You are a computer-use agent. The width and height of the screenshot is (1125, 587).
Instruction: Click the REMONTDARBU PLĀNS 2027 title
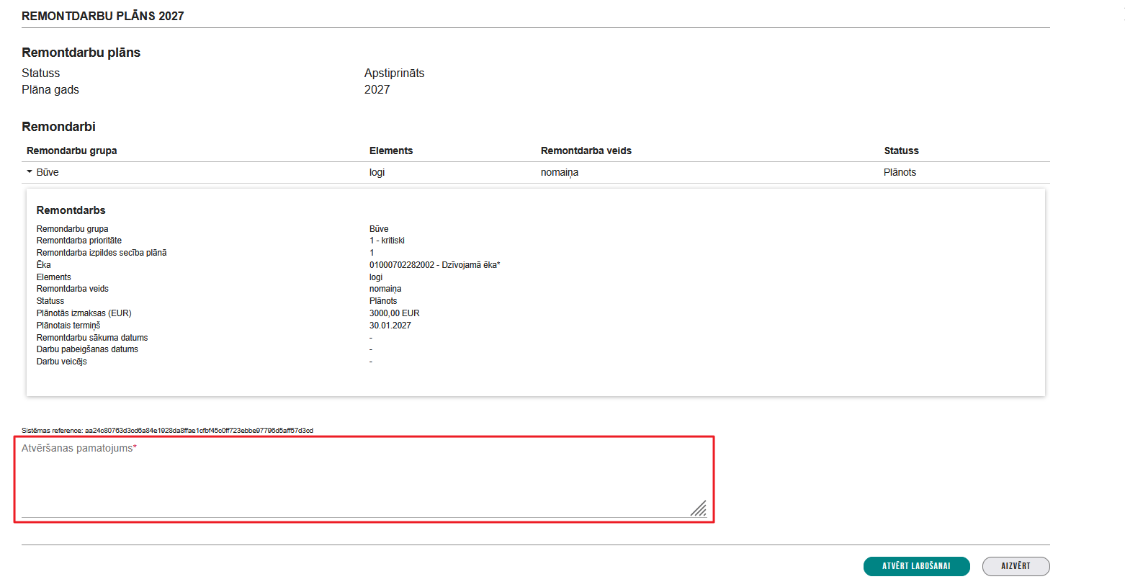tap(103, 16)
